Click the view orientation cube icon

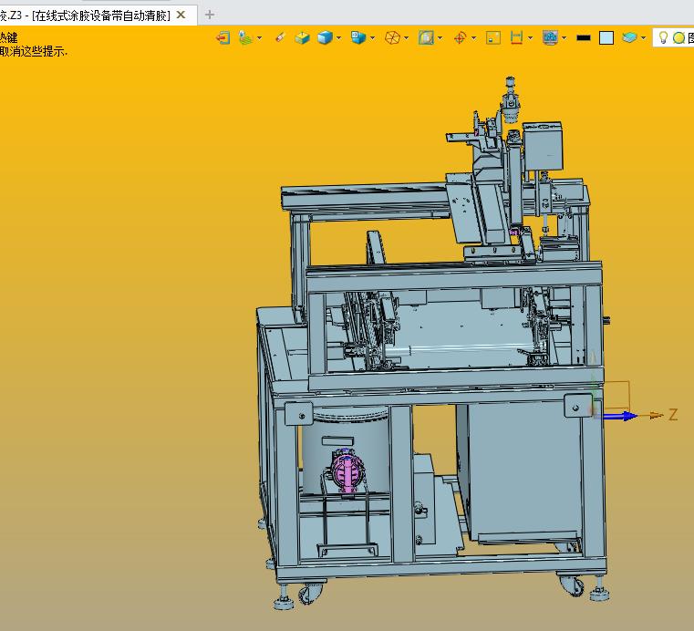pos(358,37)
